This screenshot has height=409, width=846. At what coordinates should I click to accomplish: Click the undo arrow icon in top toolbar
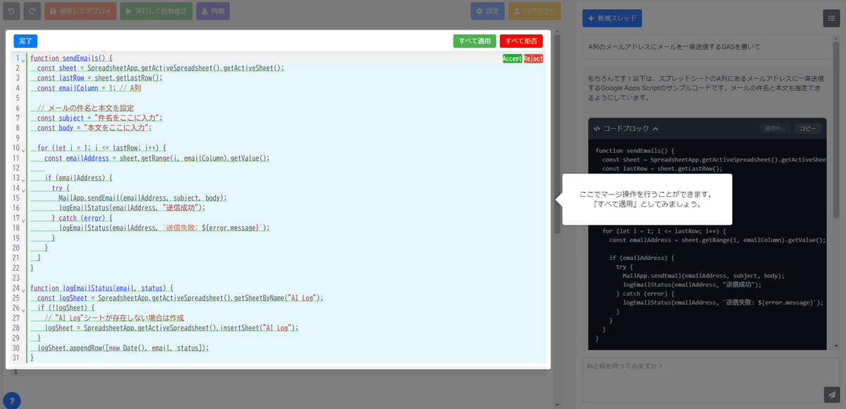tap(11, 11)
